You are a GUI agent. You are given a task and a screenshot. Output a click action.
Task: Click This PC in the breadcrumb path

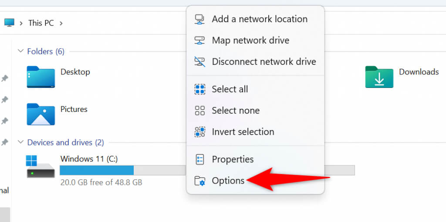(x=41, y=23)
